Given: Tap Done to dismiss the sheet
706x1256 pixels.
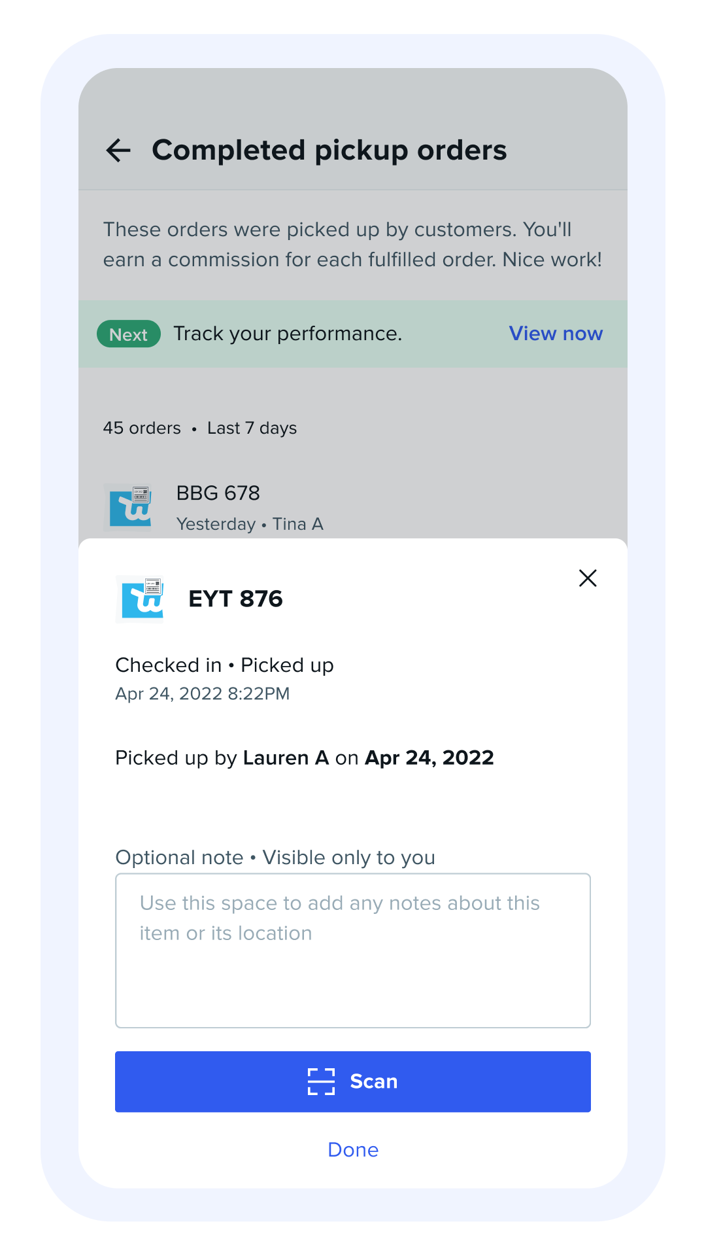Looking at the screenshot, I should coord(353,1149).
